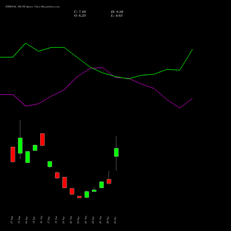Click the close value 'C: 7.10'

tap(80, 12)
